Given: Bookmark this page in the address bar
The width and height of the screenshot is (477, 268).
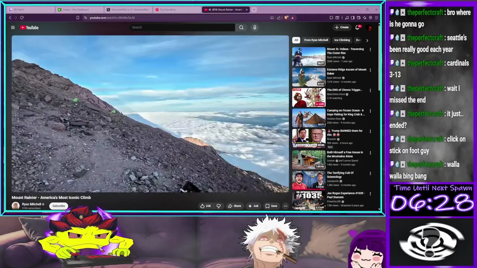Looking at the screenshot, I should (x=78, y=17).
